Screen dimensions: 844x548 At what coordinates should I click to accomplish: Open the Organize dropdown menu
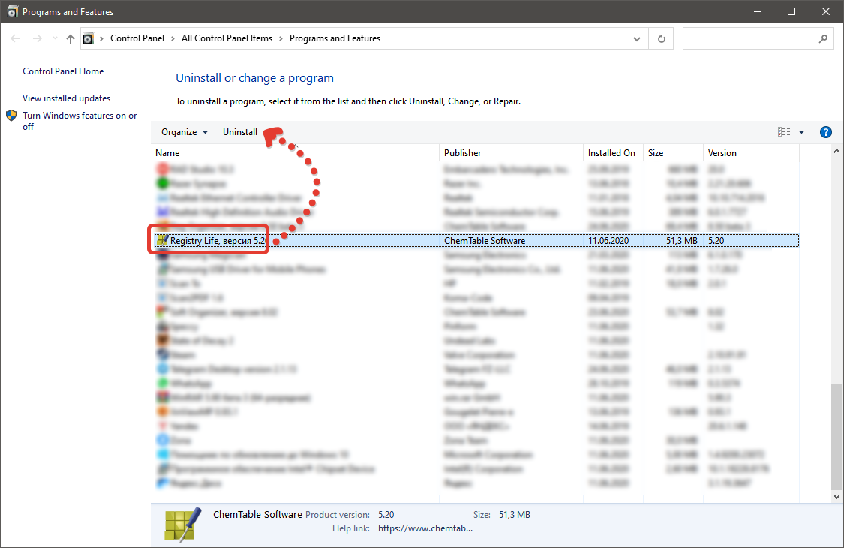[184, 131]
